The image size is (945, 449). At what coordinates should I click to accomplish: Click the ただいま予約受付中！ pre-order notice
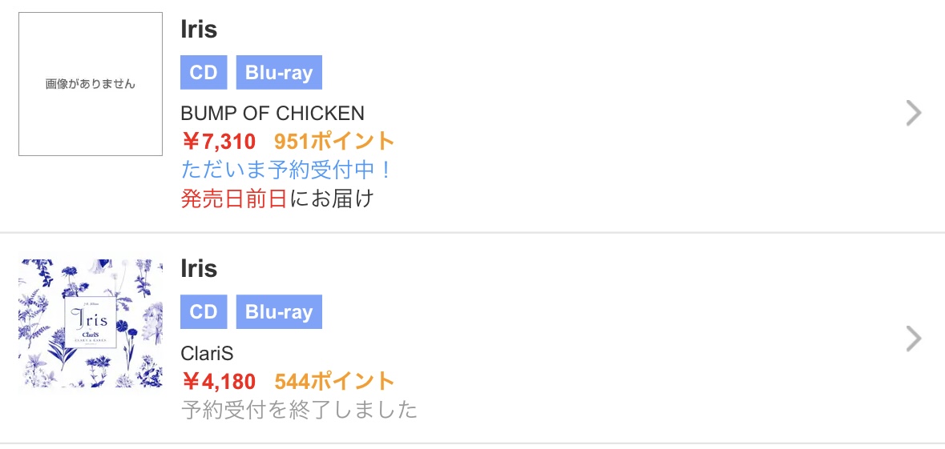287,170
